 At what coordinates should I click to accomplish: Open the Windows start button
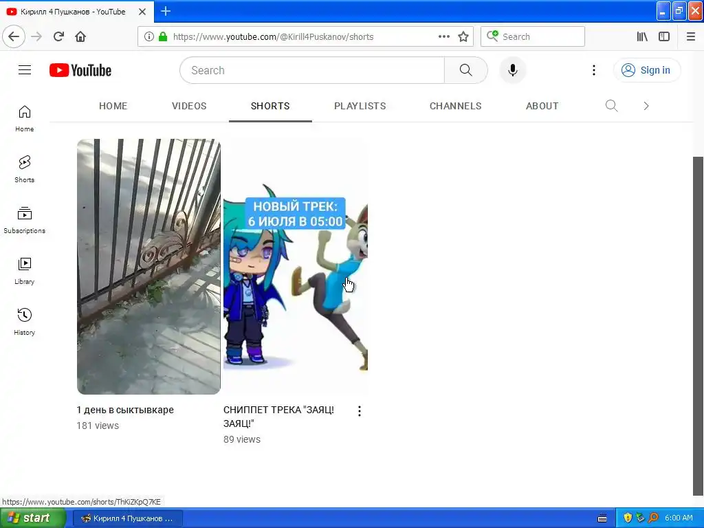pos(33,518)
